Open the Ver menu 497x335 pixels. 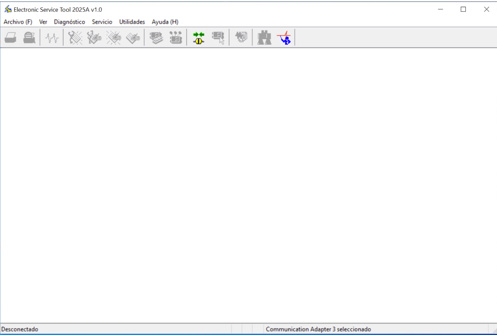[43, 22]
